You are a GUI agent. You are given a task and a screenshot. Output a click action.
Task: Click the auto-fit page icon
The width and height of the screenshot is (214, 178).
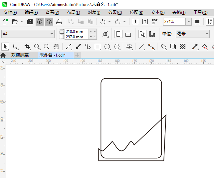point(106,34)
